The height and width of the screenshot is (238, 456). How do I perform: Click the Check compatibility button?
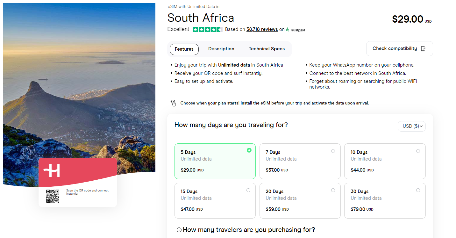pyautogui.click(x=399, y=48)
